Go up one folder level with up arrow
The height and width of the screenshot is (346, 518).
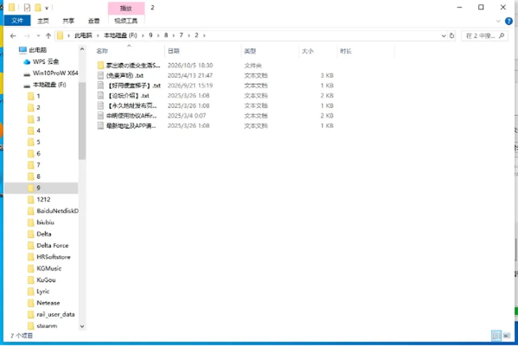point(48,36)
